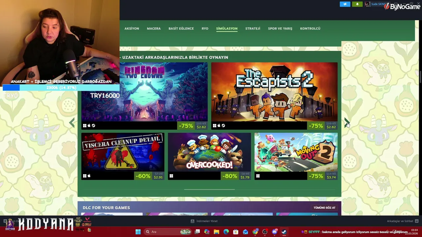Click the Windows icon on Overcooked card

click(171, 176)
